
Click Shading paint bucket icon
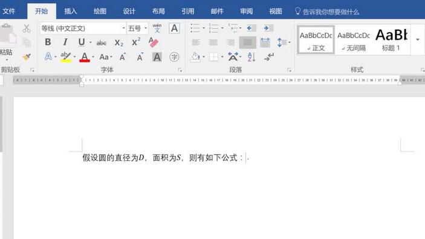coord(195,57)
